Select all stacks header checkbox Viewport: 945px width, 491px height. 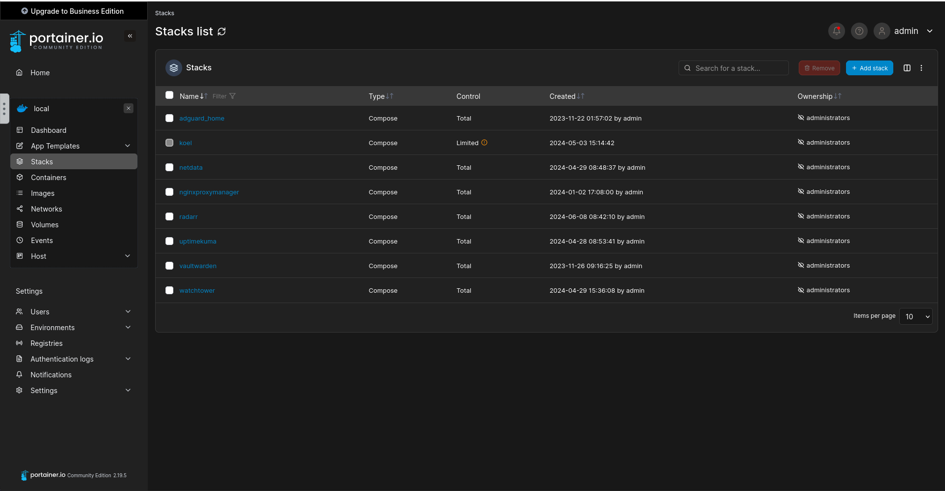[x=169, y=95]
